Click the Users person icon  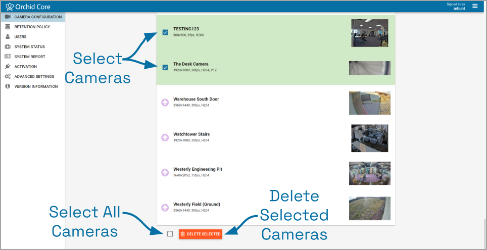pyautogui.click(x=8, y=37)
